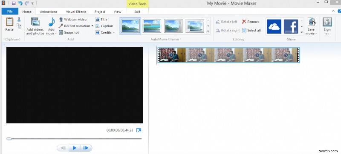
Task: Click the Save project icon in title bar
Action: click(x=14, y=3)
